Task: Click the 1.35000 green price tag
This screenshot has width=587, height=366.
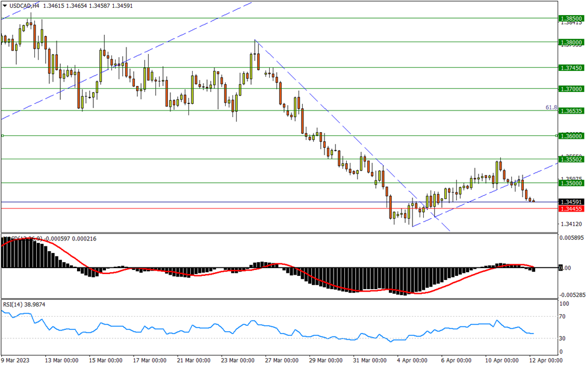Action: coord(571,183)
